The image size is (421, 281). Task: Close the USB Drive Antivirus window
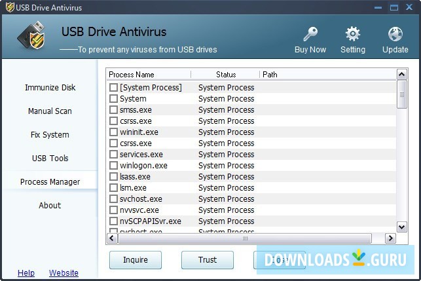(x=409, y=7)
